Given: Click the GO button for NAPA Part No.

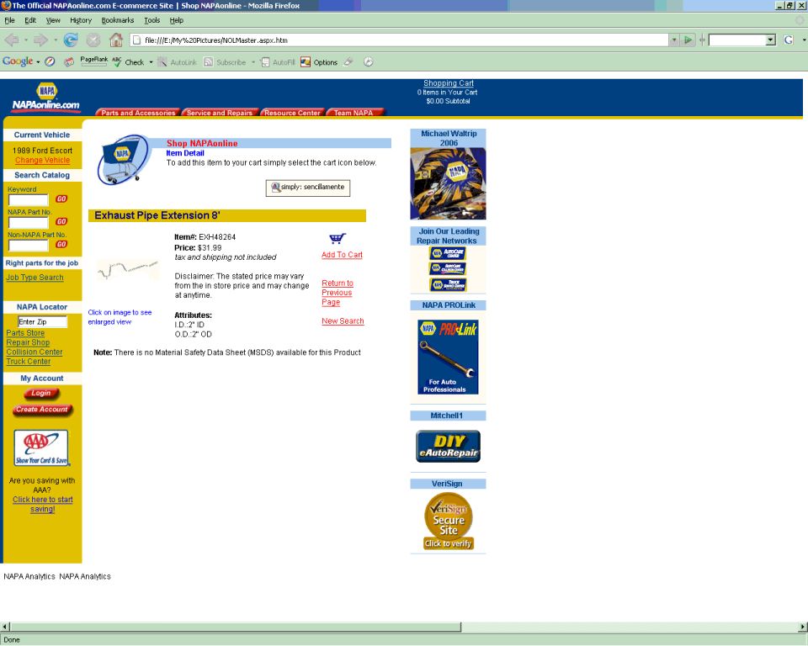Looking at the screenshot, I should 61,221.
